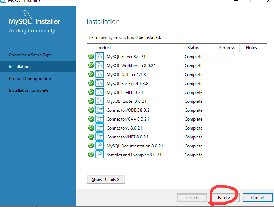Click Complete status of Connector/ODBC row

193,110
